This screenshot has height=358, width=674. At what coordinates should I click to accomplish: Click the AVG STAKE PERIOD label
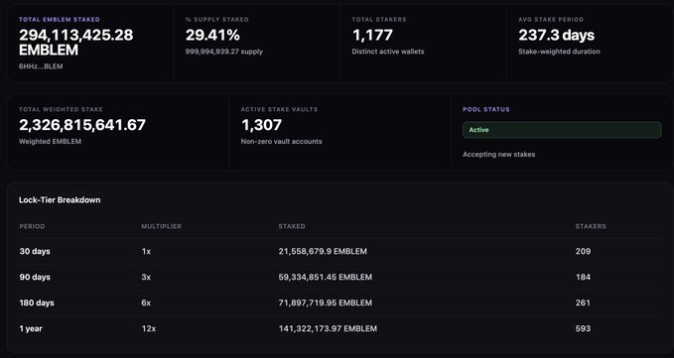pos(551,19)
